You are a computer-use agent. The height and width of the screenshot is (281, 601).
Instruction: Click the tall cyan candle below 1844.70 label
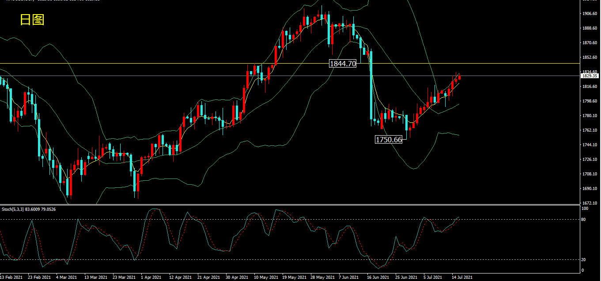(x=371, y=85)
